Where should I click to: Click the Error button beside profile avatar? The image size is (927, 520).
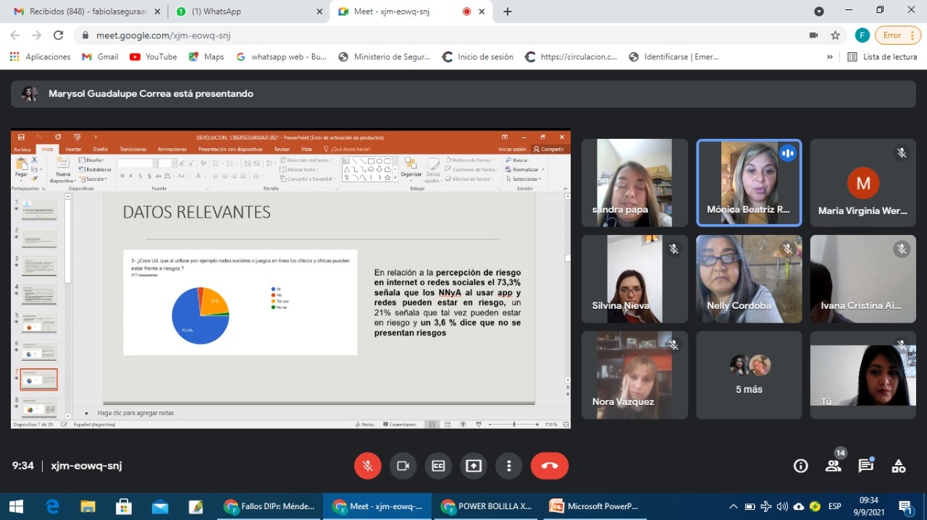pyautogui.click(x=897, y=35)
